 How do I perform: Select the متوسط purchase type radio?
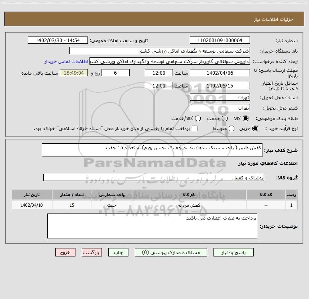[232, 128]
